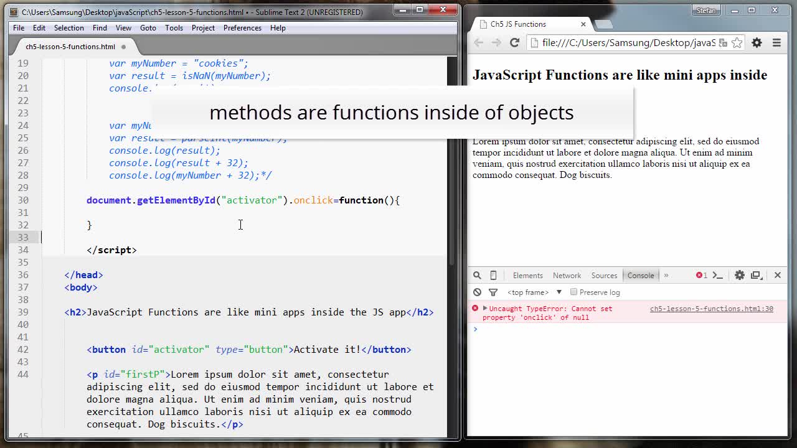
Task: Show more DevTools tabs with chevrons
Action: tap(666, 275)
